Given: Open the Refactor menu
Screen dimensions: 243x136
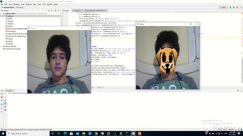Looking at the screenshot, I should 29,4.
